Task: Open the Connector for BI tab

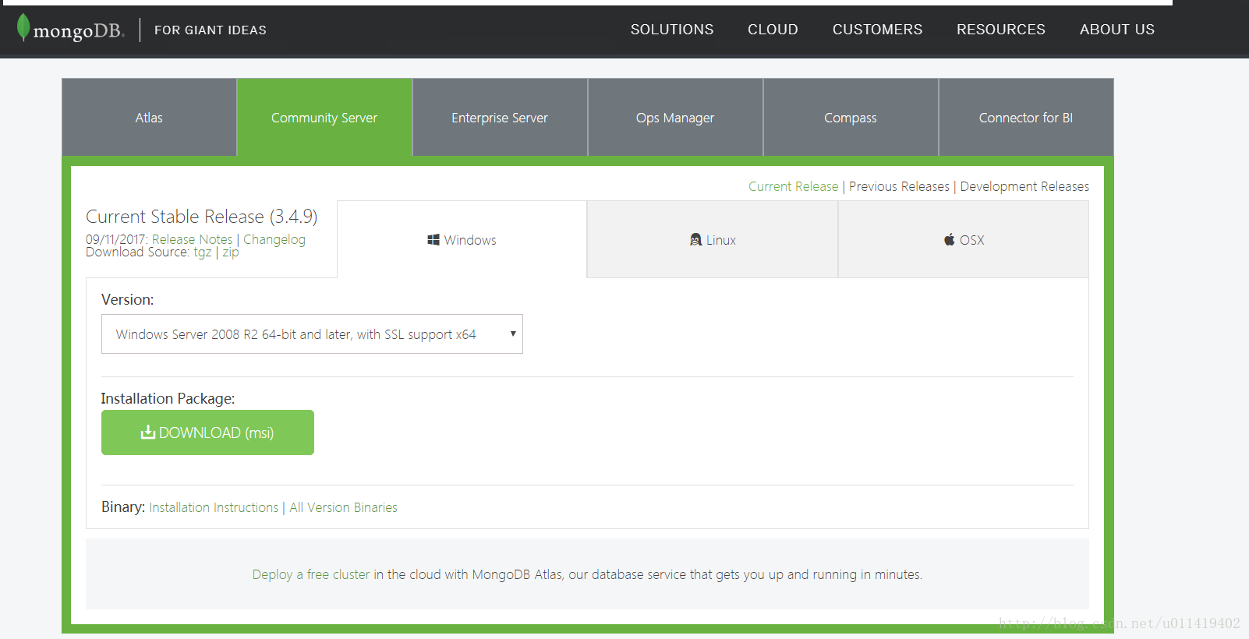Action: 1026,118
